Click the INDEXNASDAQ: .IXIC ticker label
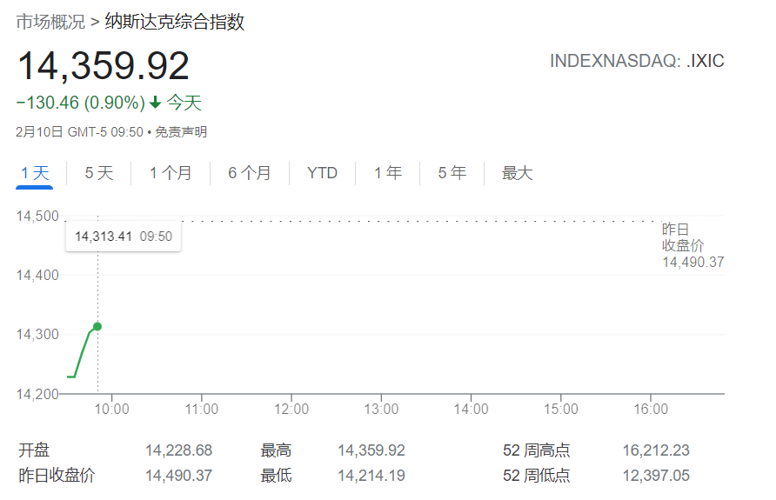The image size is (776, 500). coord(637,61)
